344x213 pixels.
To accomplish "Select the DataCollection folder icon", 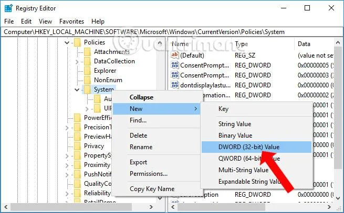I will (87, 61).
